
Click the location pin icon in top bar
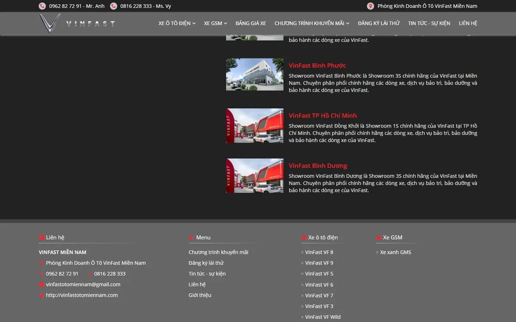[x=370, y=6]
